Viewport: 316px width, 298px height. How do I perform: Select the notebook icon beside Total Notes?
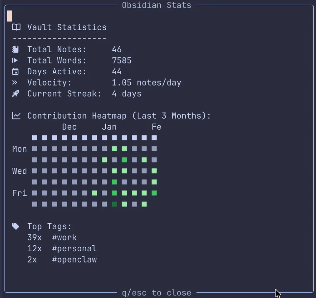tap(15, 49)
